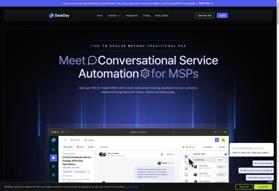Click the Log In button
This screenshot has width=279, height=191.
coord(222,15)
